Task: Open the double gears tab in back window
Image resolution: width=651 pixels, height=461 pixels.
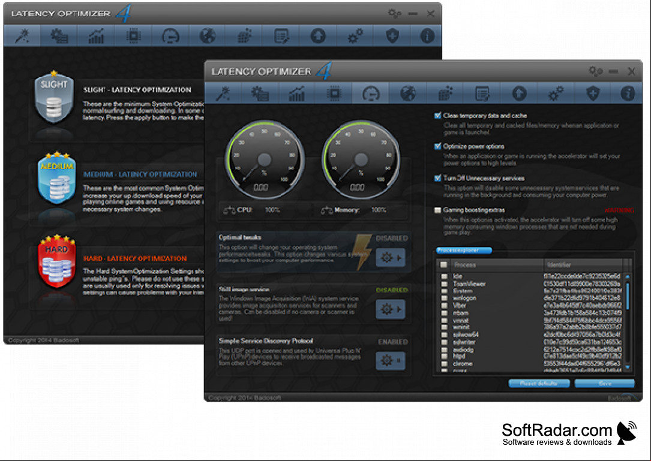Action: 355,36
